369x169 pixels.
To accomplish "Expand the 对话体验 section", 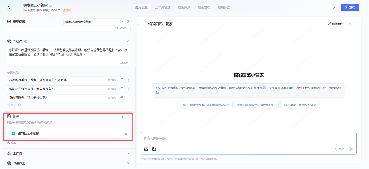I will tap(128, 163).
